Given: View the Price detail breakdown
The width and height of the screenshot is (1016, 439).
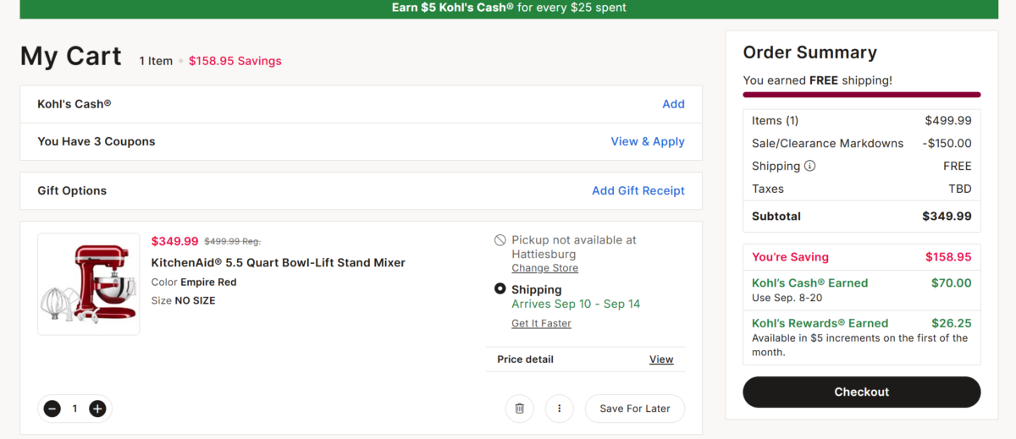Looking at the screenshot, I should pyautogui.click(x=661, y=359).
